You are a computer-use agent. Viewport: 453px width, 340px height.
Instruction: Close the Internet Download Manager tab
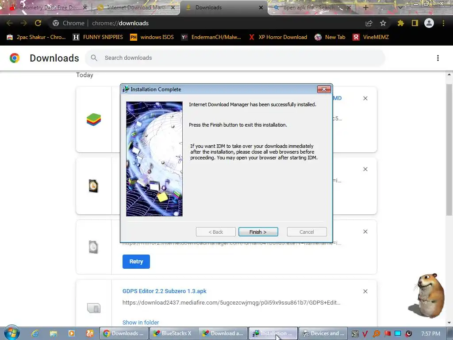[173, 8]
